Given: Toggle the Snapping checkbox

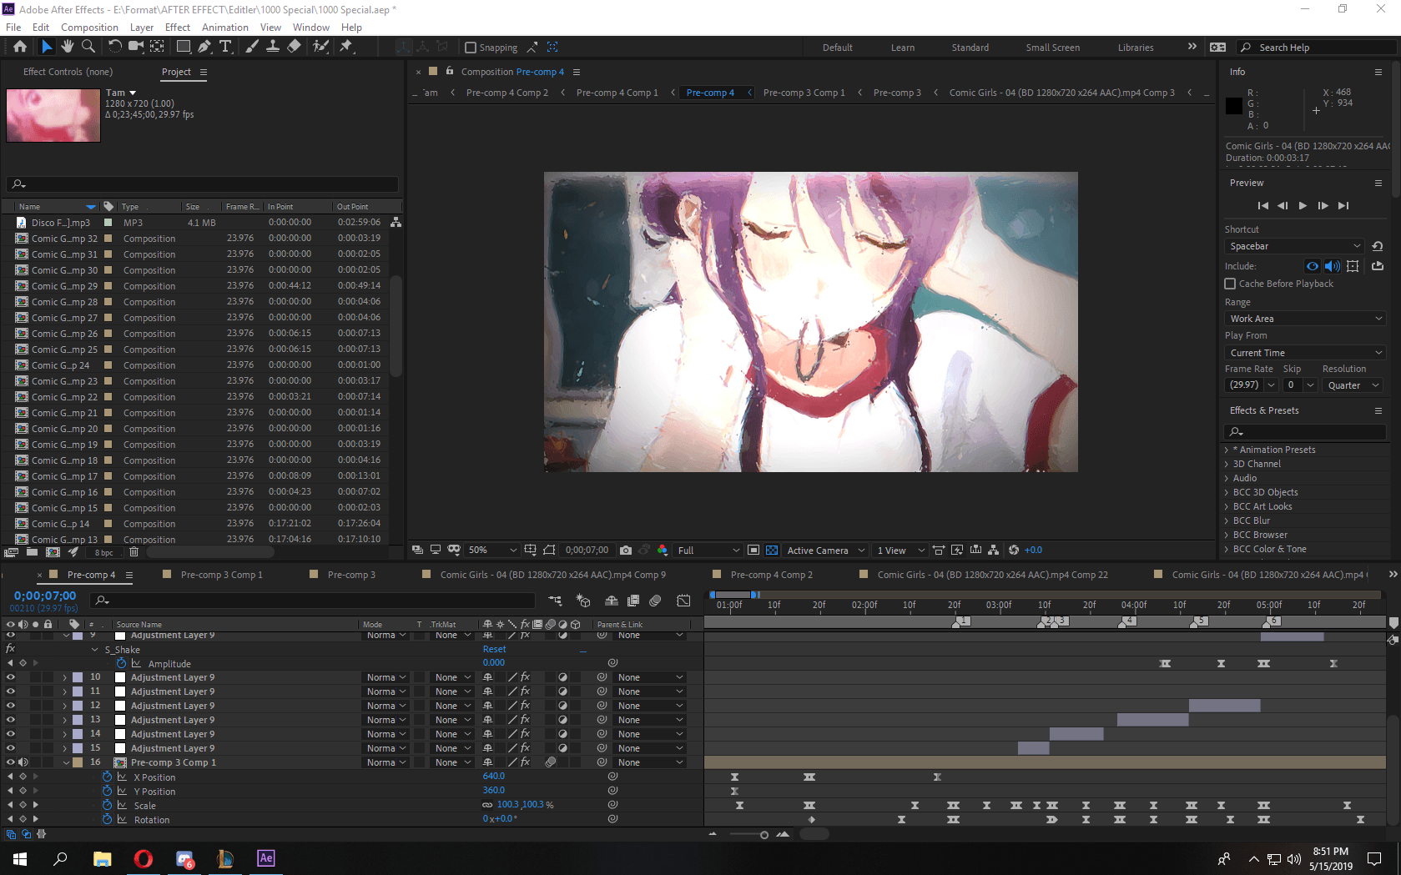Looking at the screenshot, I should (x=470, y=48).
